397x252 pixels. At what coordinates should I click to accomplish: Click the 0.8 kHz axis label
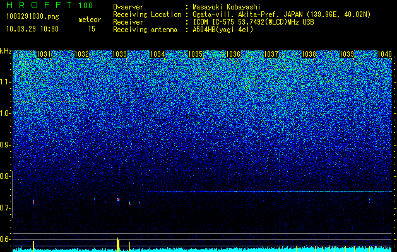click(x=5, y=176)
